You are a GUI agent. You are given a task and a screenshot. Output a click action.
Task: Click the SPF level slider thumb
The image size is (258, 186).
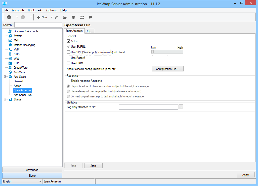pos(153,52)
